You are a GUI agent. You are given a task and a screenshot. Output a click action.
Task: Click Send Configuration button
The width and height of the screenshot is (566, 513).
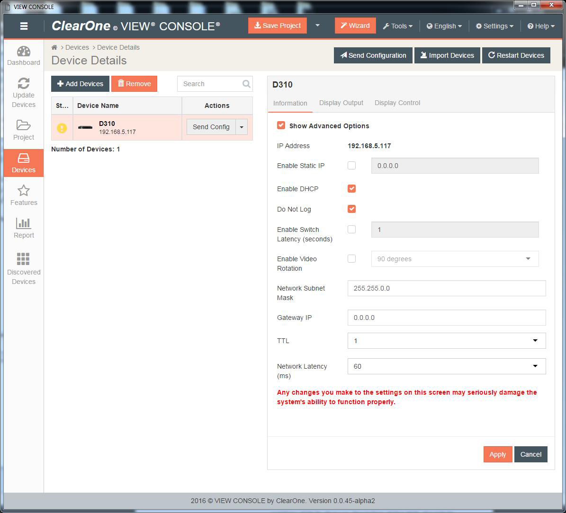[373, 55]
